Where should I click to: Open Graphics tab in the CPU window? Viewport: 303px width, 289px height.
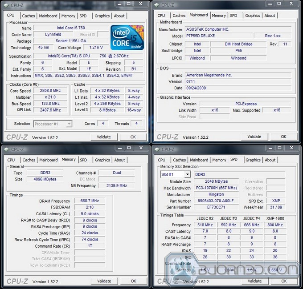click(x=102, y=16)
